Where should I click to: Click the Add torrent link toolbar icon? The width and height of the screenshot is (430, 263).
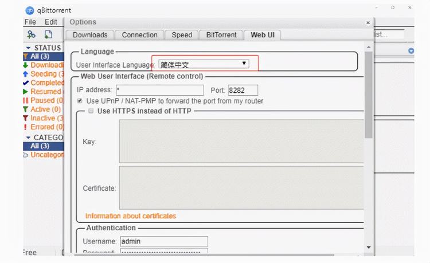coord(31,34)
